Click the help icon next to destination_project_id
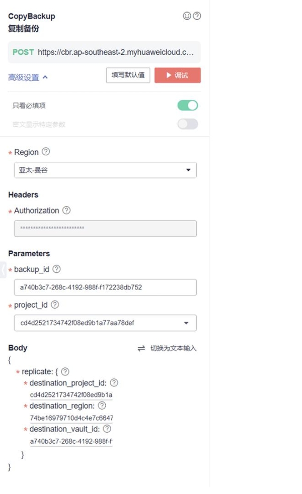The image size is (302, 494). pyautogui.click(x=114, y=383)
